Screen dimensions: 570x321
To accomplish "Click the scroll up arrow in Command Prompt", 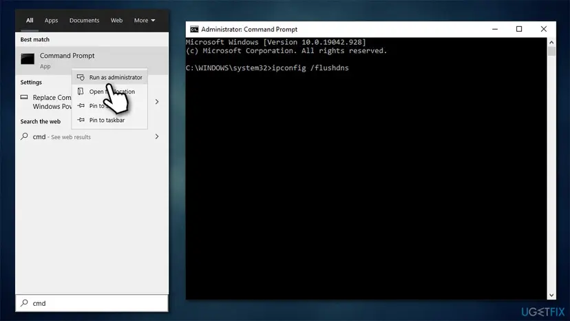I will point(551,42).
